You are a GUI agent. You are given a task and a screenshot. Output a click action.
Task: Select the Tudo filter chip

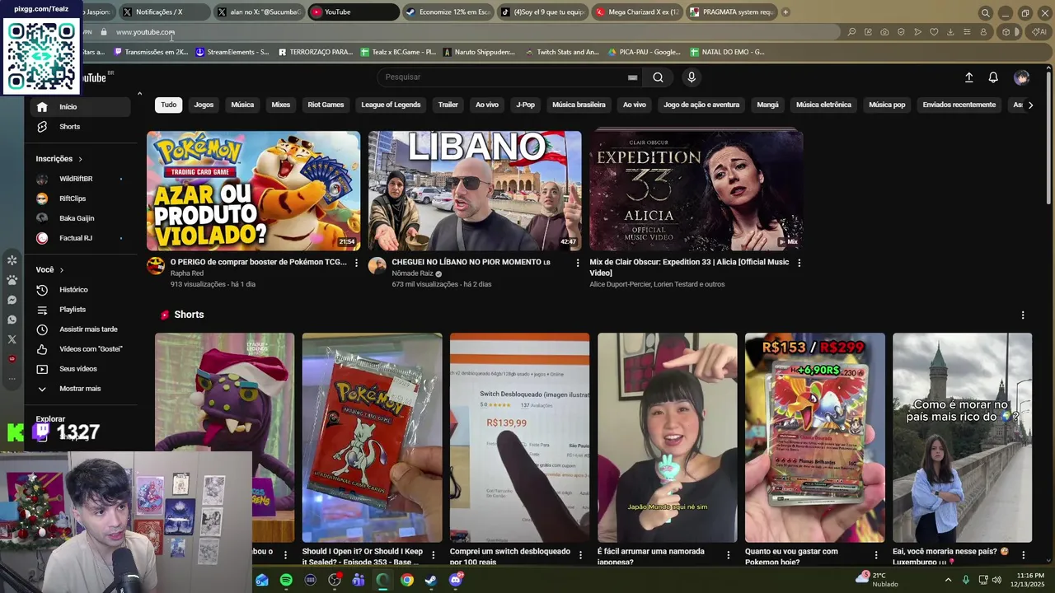coord(169,105)
